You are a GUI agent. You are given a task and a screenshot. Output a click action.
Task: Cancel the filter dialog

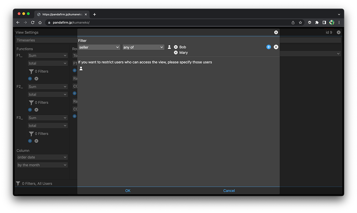229,191
